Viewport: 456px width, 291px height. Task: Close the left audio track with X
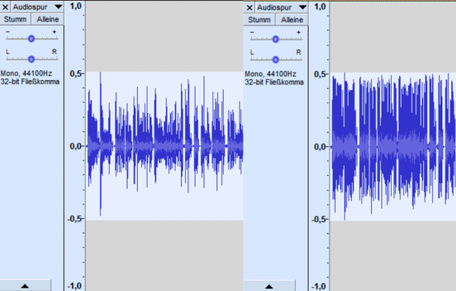(6, 7)
